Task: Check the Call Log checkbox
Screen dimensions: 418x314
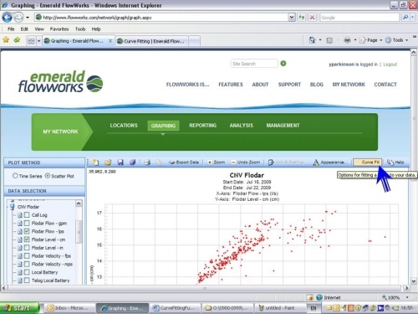Action: [x=27, y=215]
